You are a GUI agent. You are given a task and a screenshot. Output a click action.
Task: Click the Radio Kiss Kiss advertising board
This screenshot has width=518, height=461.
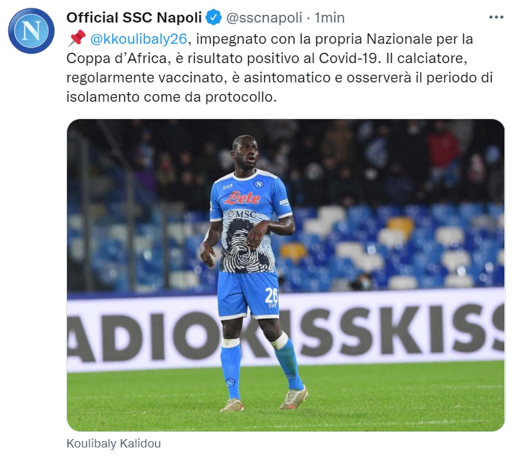click(285, 330)
